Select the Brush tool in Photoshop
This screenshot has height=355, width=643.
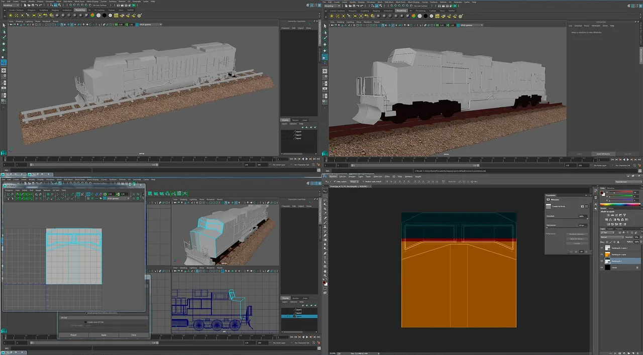(x=325, y=222)
